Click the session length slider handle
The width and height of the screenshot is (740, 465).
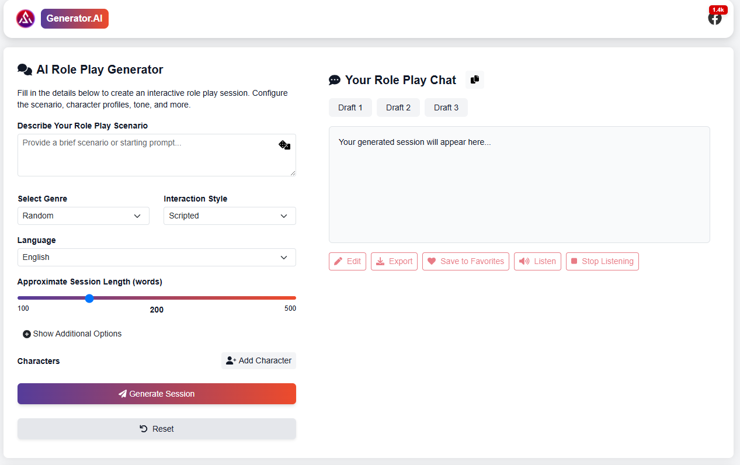coord(89,298)
